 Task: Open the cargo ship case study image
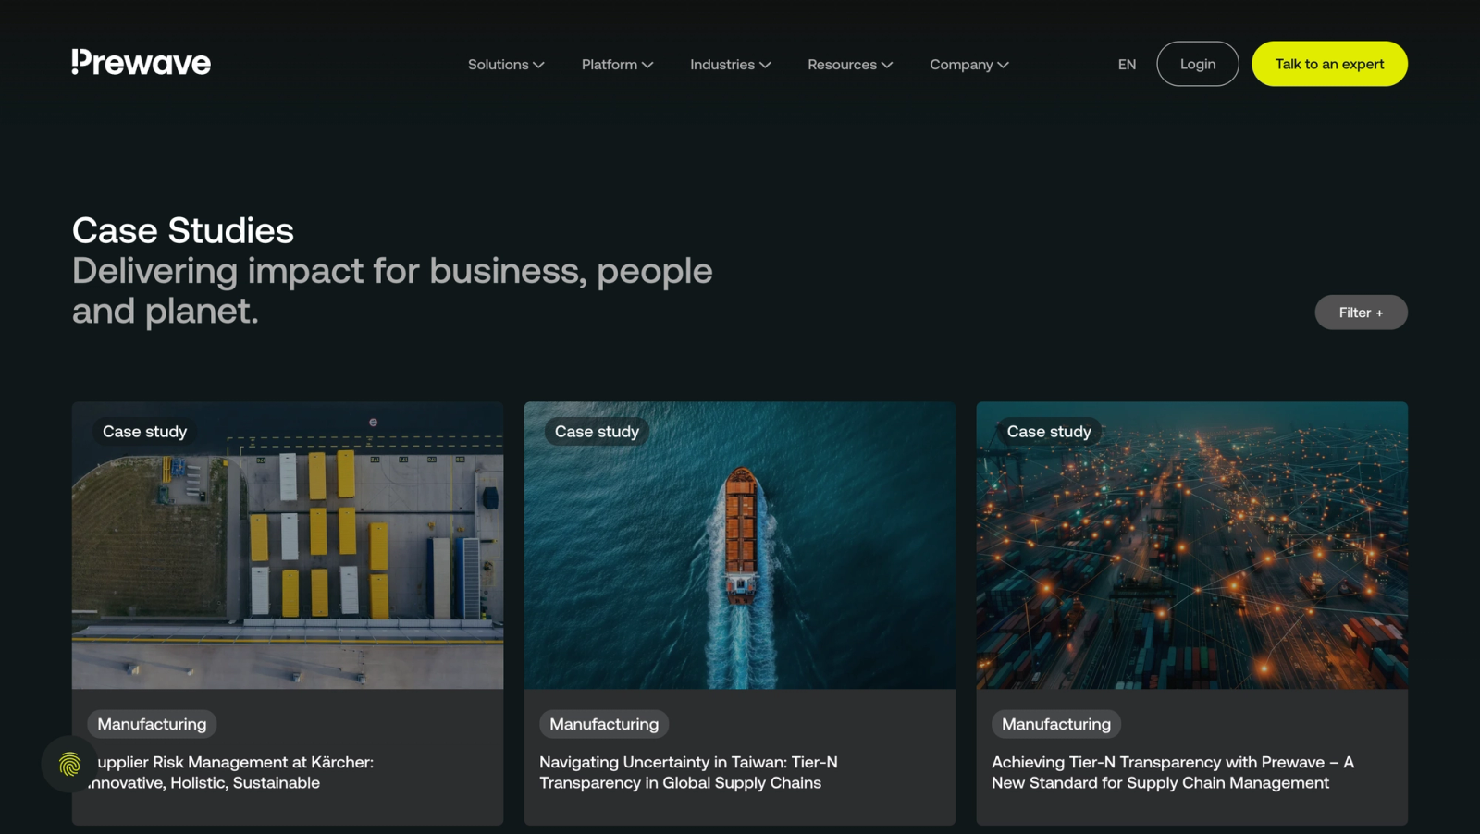(x=740, y=546)
